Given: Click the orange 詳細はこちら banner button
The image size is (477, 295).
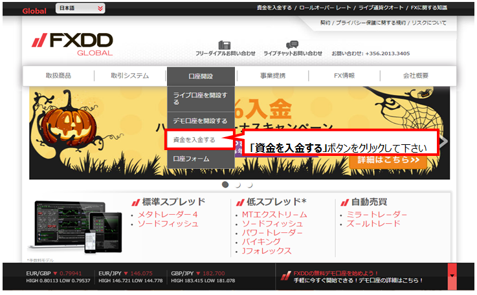Looking at the screenshot, I should point(388,159).
